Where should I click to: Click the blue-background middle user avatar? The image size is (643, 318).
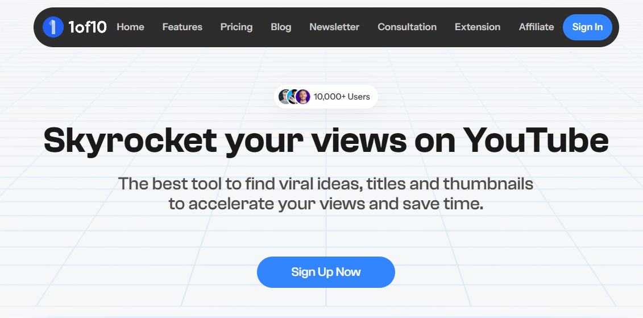[293, 97]
